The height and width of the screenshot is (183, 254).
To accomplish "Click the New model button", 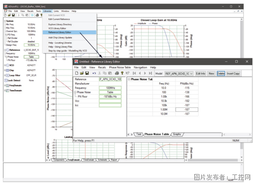I will tap(211, 74).
